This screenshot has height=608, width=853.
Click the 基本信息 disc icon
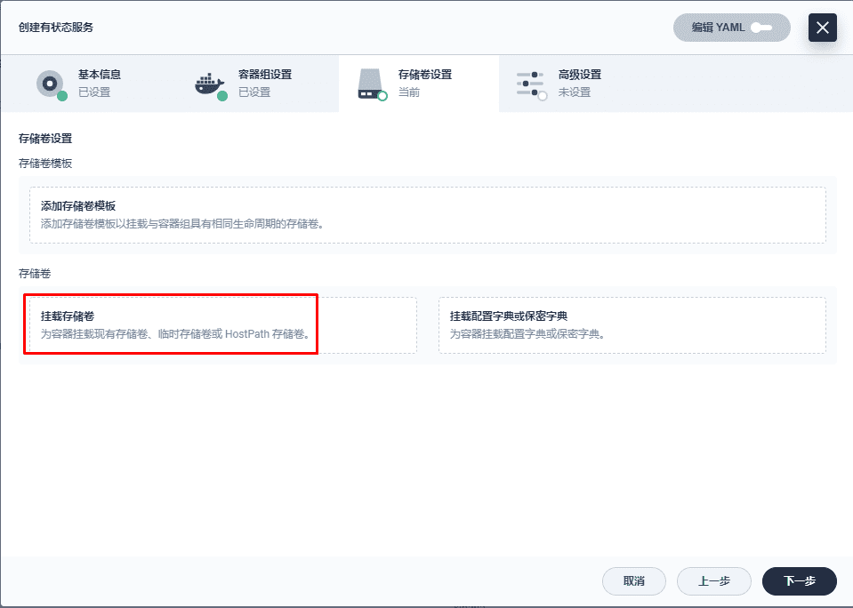pos(51,84)
